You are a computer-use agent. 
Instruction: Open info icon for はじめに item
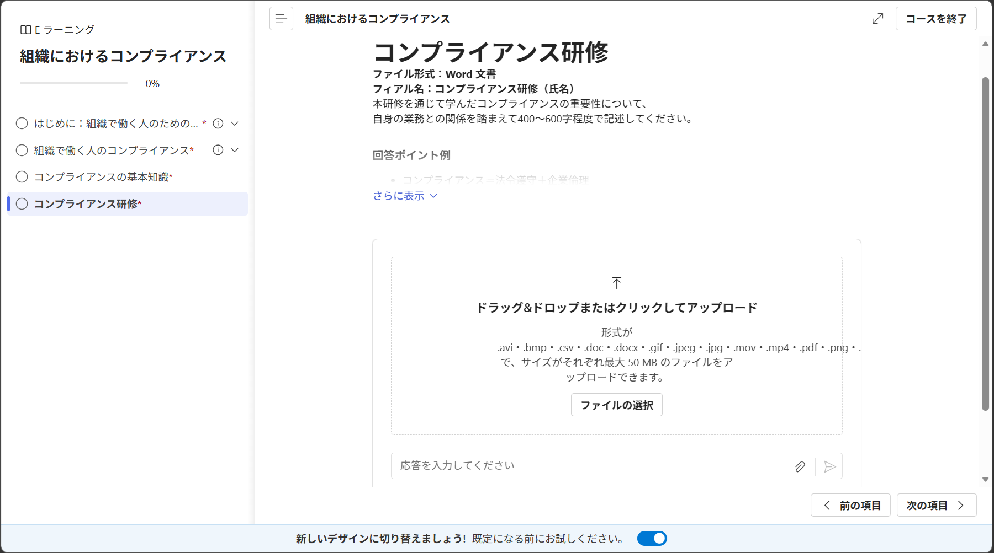click(x=218, y=124)
